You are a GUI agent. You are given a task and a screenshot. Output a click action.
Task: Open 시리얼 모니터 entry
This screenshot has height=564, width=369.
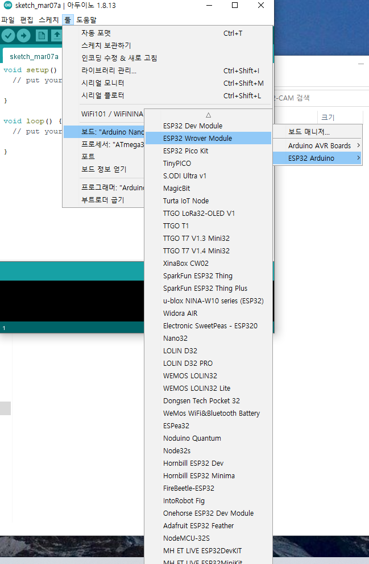168,83
